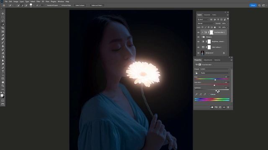
Task: Select the Path Selection tool
Action: pos(3,75)
